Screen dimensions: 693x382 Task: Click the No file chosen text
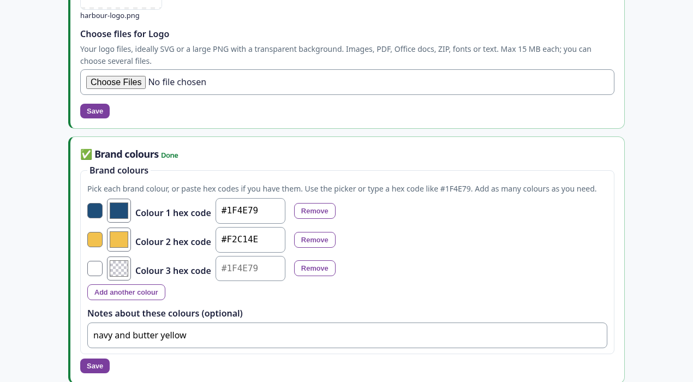(x=177, y=82)
